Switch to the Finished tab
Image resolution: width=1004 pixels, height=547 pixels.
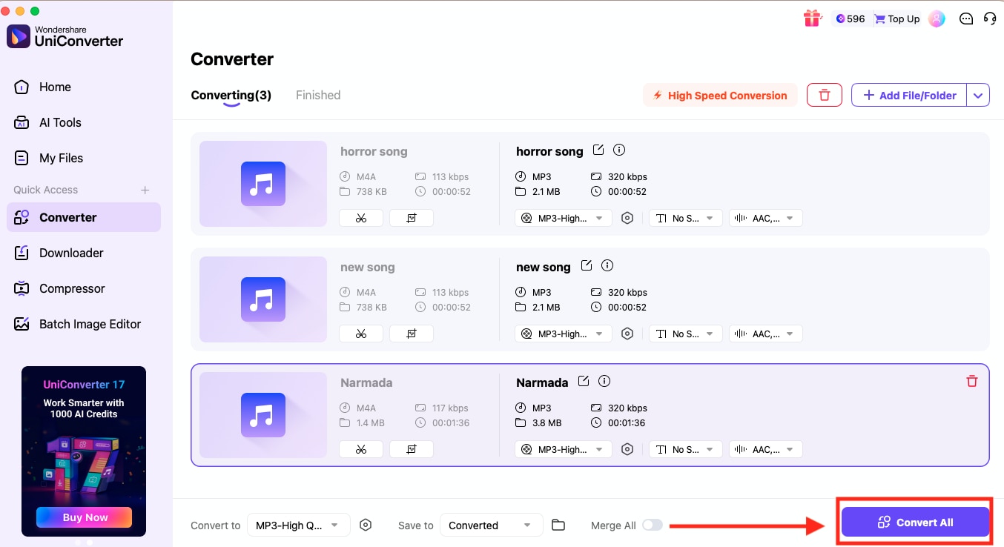(317, 95)
